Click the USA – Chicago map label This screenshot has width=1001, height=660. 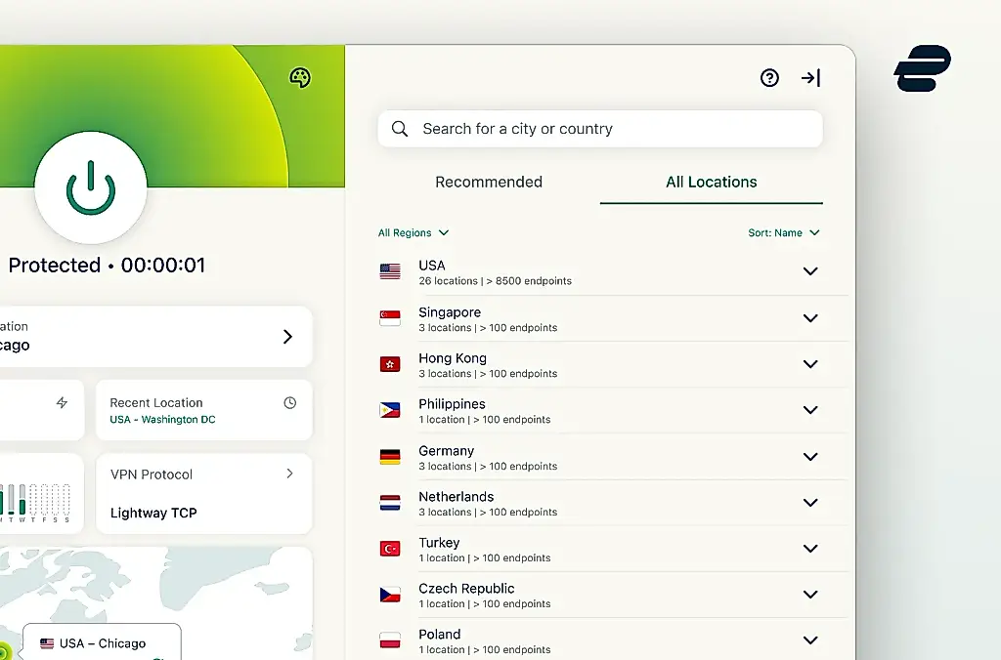point(102,643)
